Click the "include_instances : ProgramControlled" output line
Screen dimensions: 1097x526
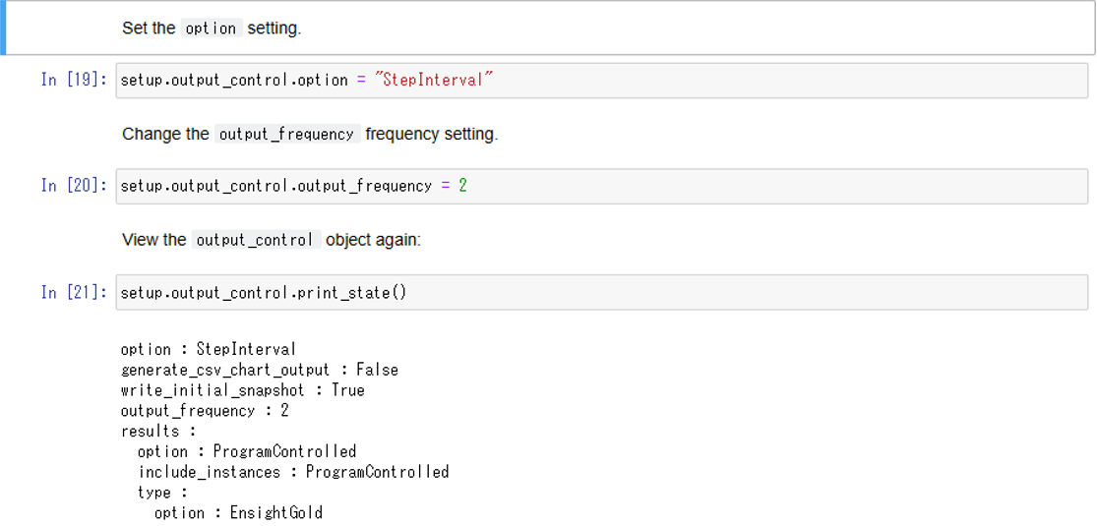click(293, 472)
